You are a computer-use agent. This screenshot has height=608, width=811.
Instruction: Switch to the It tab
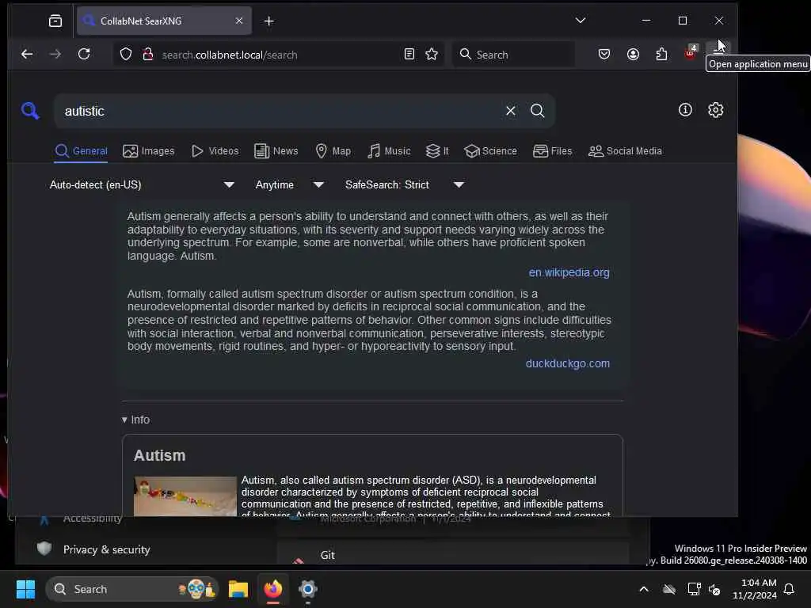[x=436, y=151]
